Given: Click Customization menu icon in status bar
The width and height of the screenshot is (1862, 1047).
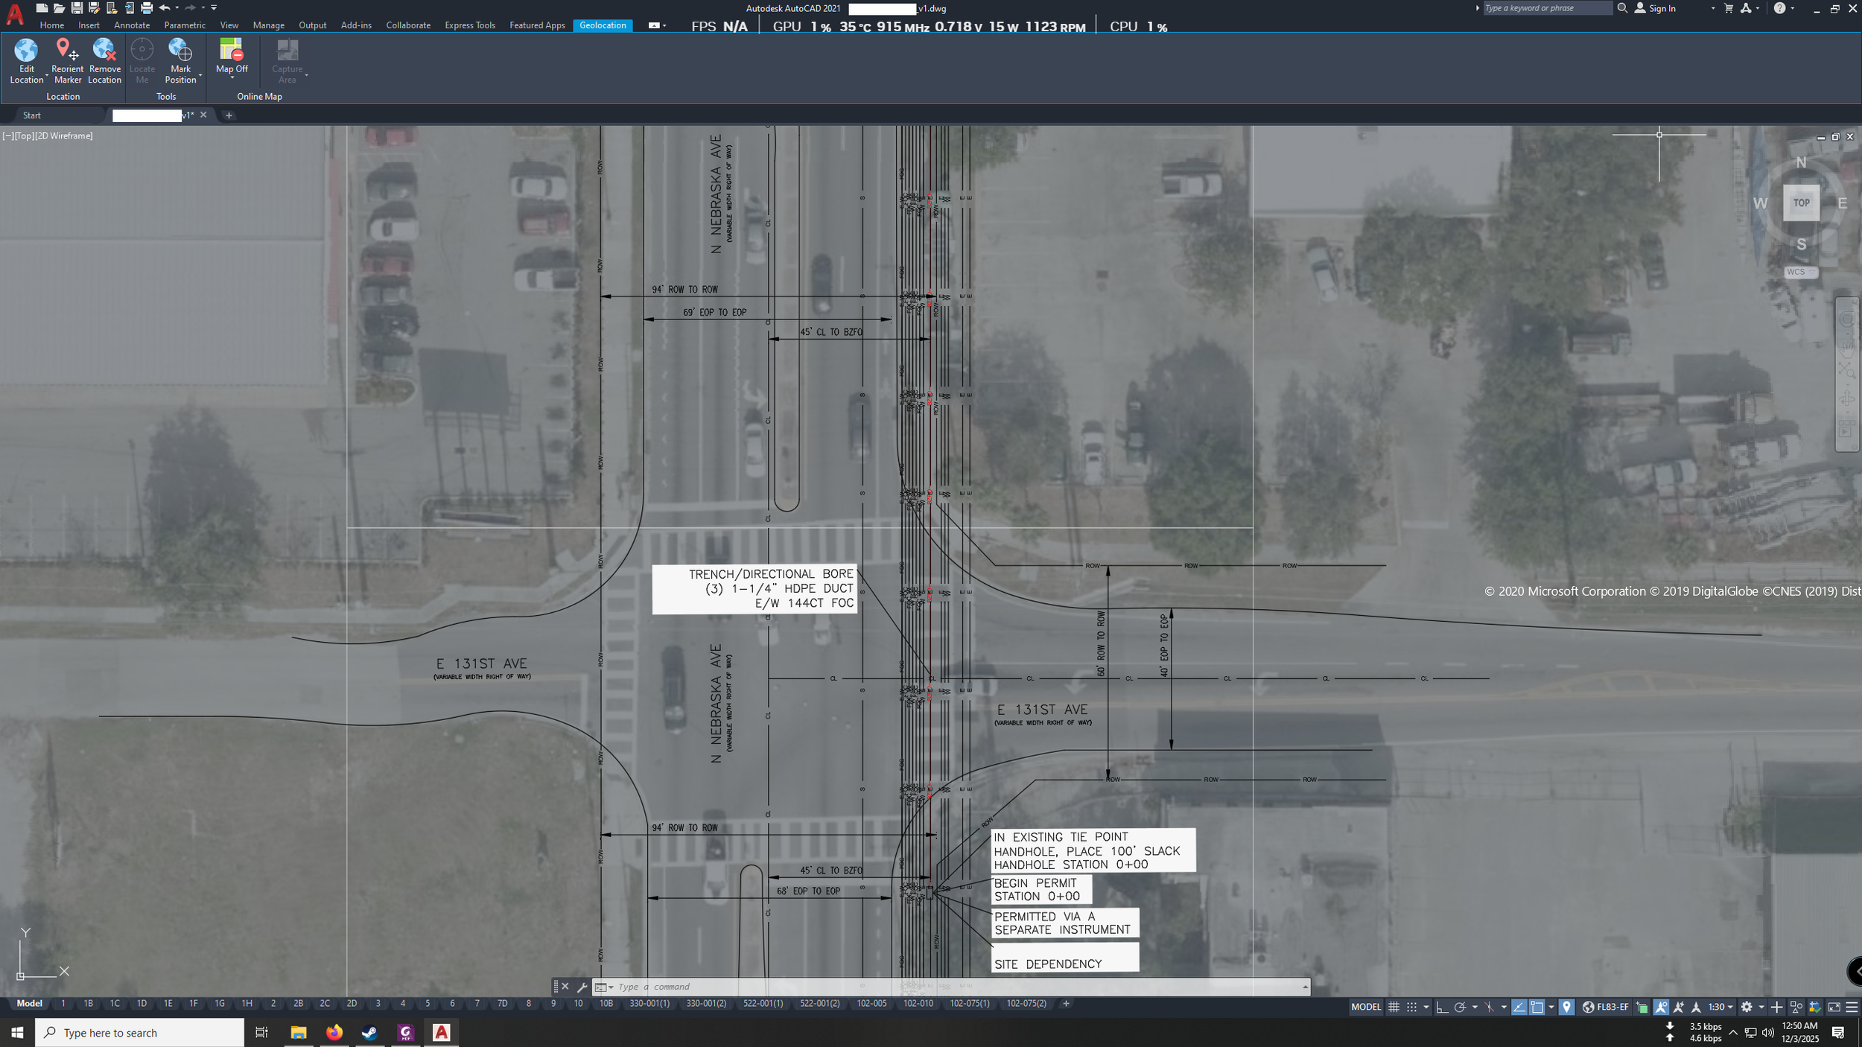Looking at the screenshot, I should pos(1852,1007).
